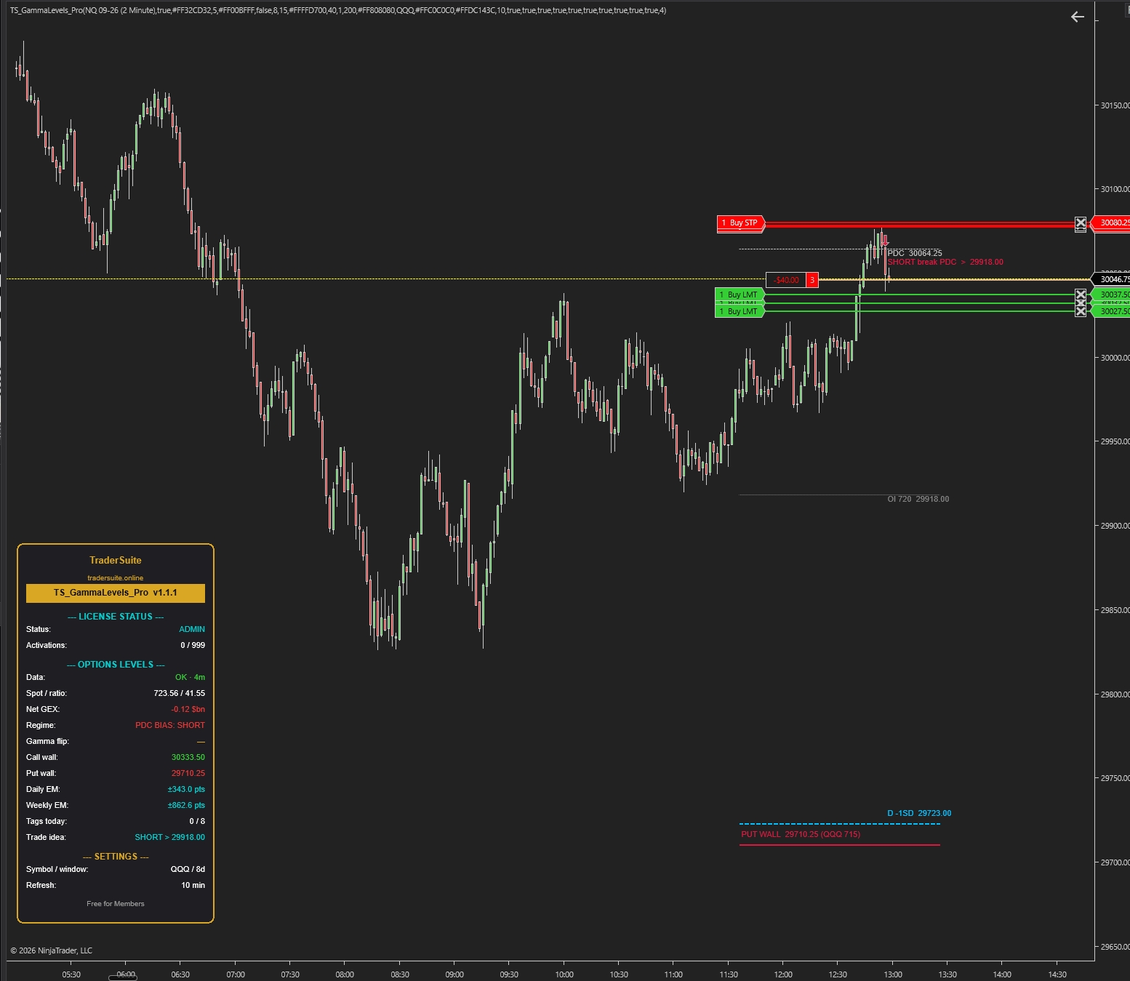The height and width of the screenshot is (981, 1130).
Task: Click the 30027.50 green price axis marker
Action: point(1110,311)
